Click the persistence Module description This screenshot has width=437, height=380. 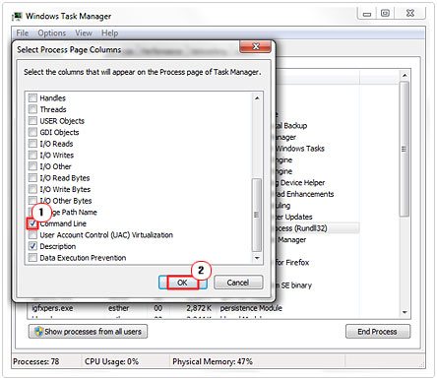click(251, 308)
